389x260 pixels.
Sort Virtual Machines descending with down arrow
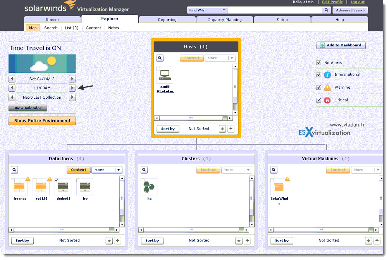368,241
